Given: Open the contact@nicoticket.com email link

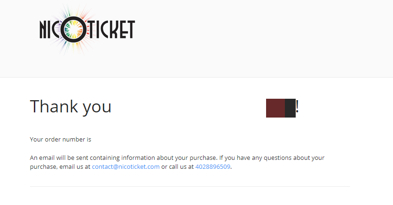Looking at the screenshot, I should [x=126, y=166].
